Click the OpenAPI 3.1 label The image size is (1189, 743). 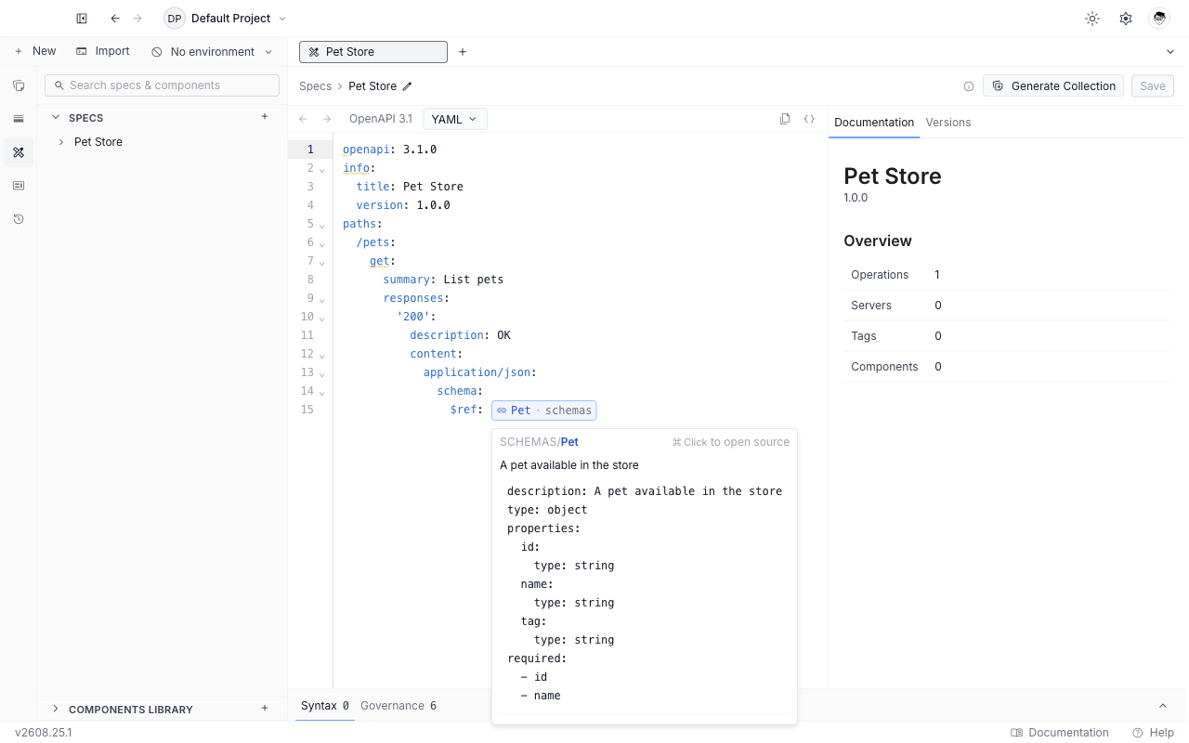(381, 119)
